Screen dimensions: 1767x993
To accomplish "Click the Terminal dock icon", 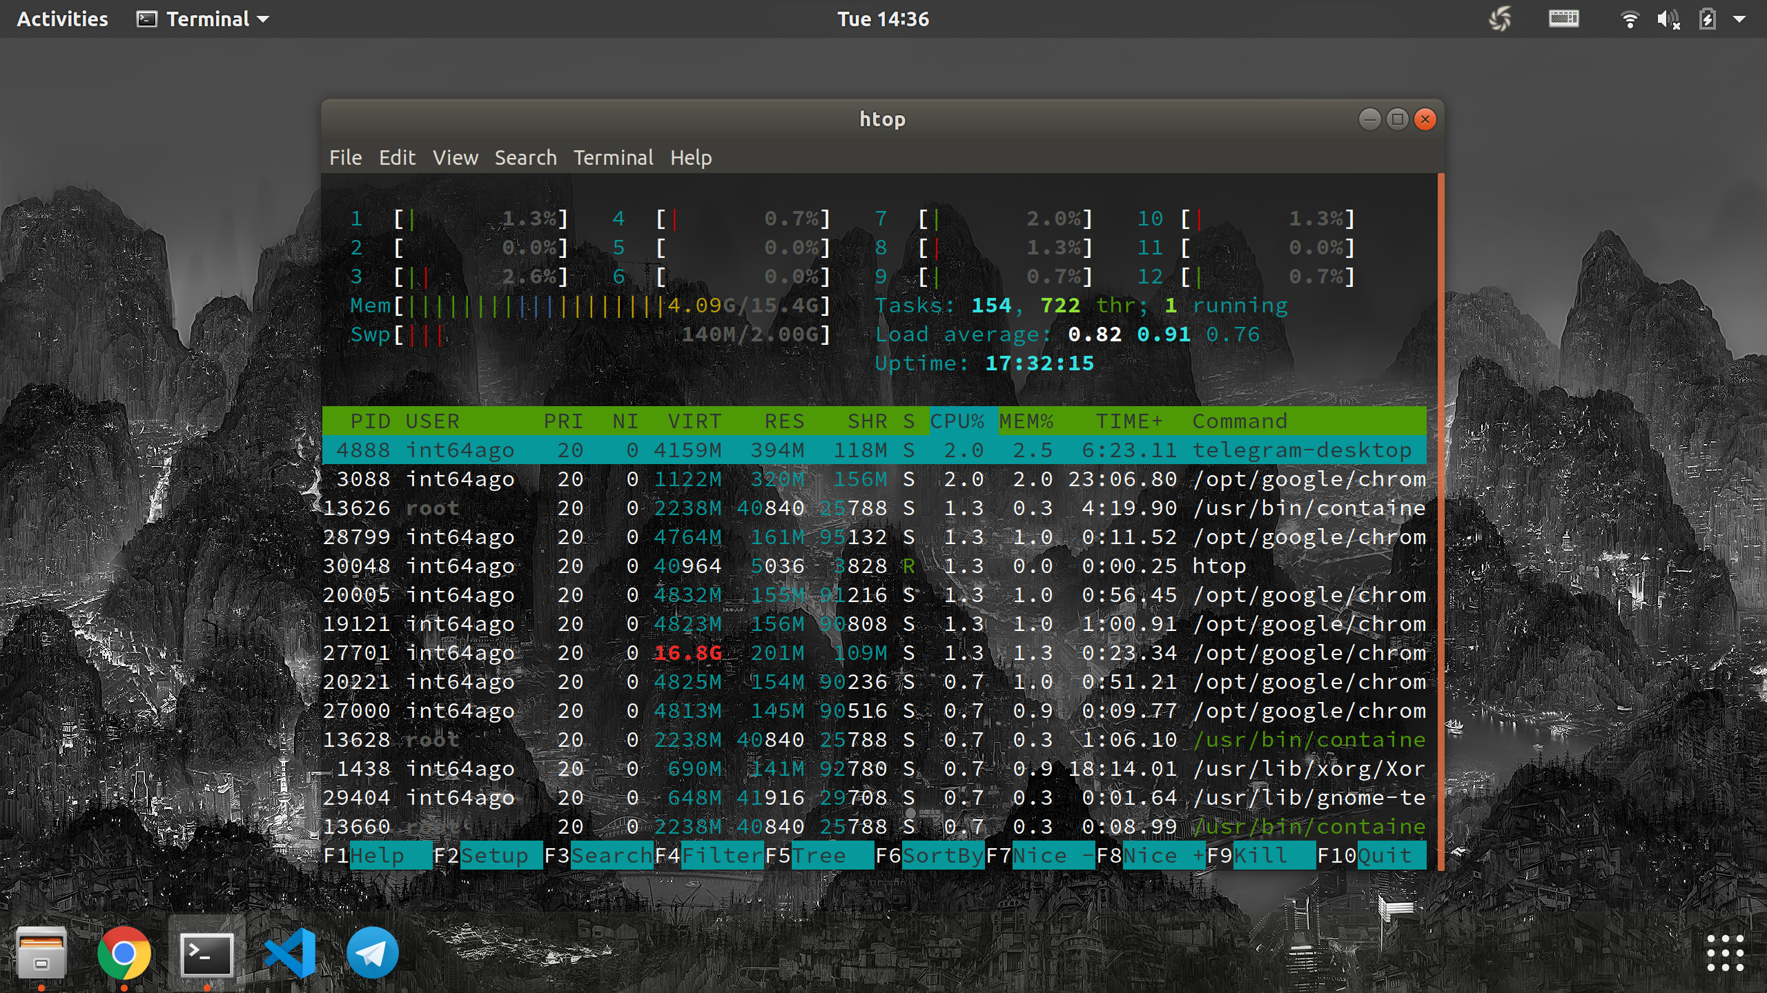I will [x=206, y=954].
